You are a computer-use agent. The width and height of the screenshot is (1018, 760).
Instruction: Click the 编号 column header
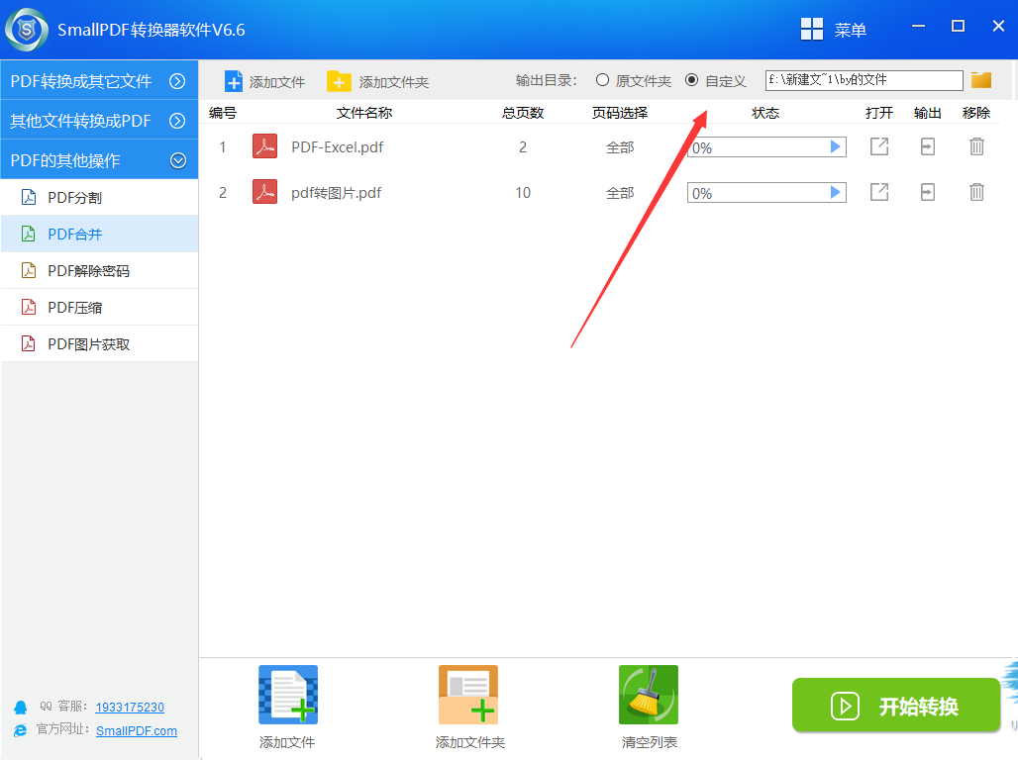(223, 113)
